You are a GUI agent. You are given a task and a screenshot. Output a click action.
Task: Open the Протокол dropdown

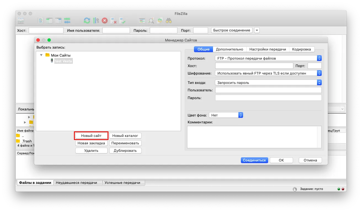tap(268, 58)
